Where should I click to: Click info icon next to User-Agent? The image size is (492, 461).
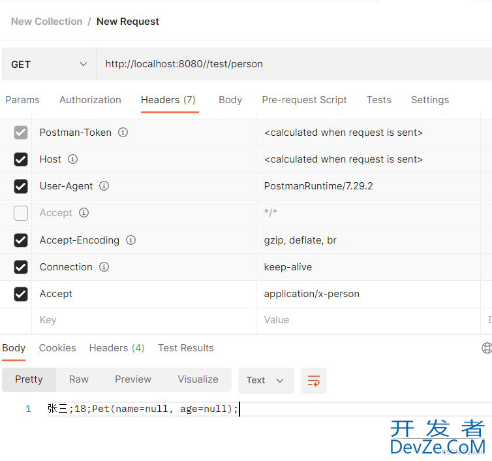pyautogui.click(x=104, y=186)
